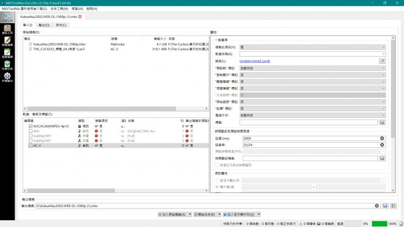
Task: Open the Job output in the sidebar
Action: (x=7, y=77)
